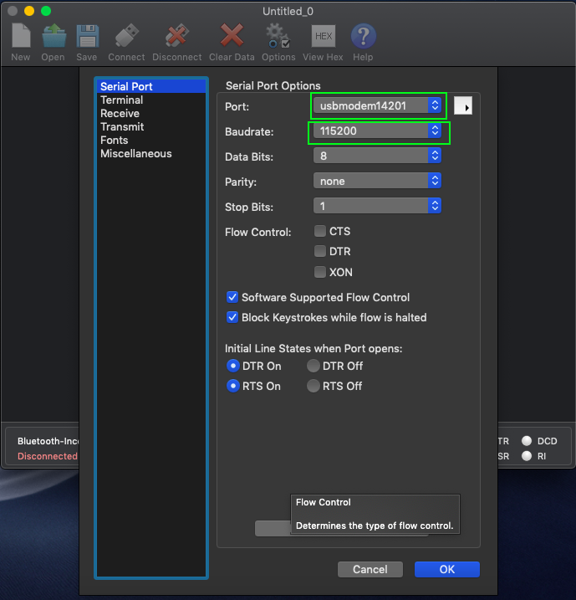Open Options from the gear toolbar icon
Screen dimensions: 576x600
278,37
